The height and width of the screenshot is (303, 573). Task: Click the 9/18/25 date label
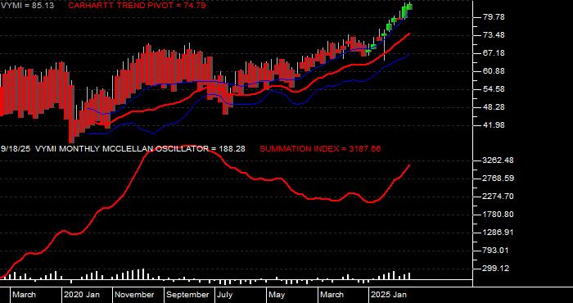click(16, 149)
